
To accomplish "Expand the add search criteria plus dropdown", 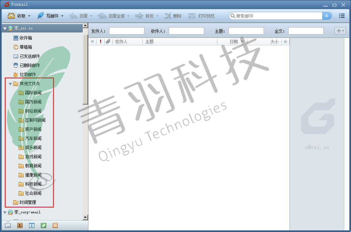I will click(340, 31).
